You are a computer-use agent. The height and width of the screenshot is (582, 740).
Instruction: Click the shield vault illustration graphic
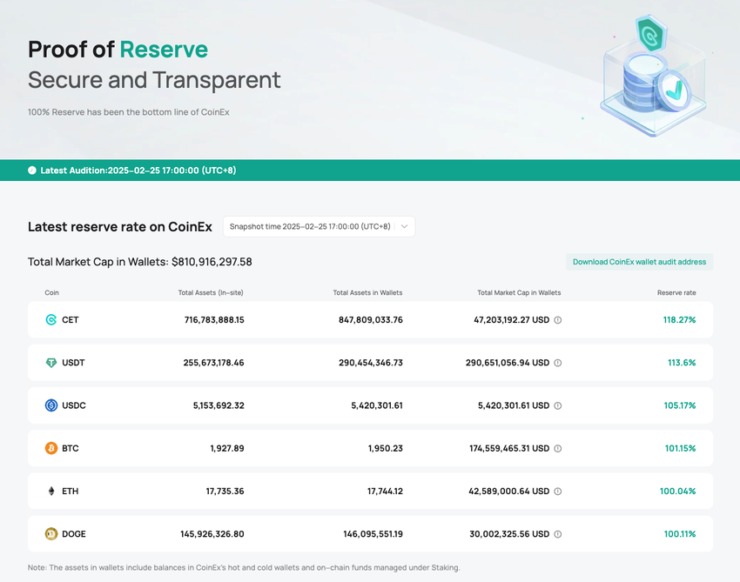click(654, 76)
